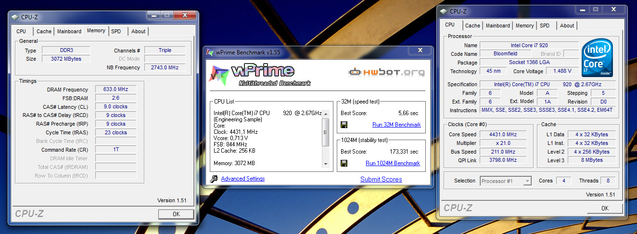This screenshot has width=637, height=234.
Task: Click the Package field Socket 1366 LGA
Action: pos(528,63)
